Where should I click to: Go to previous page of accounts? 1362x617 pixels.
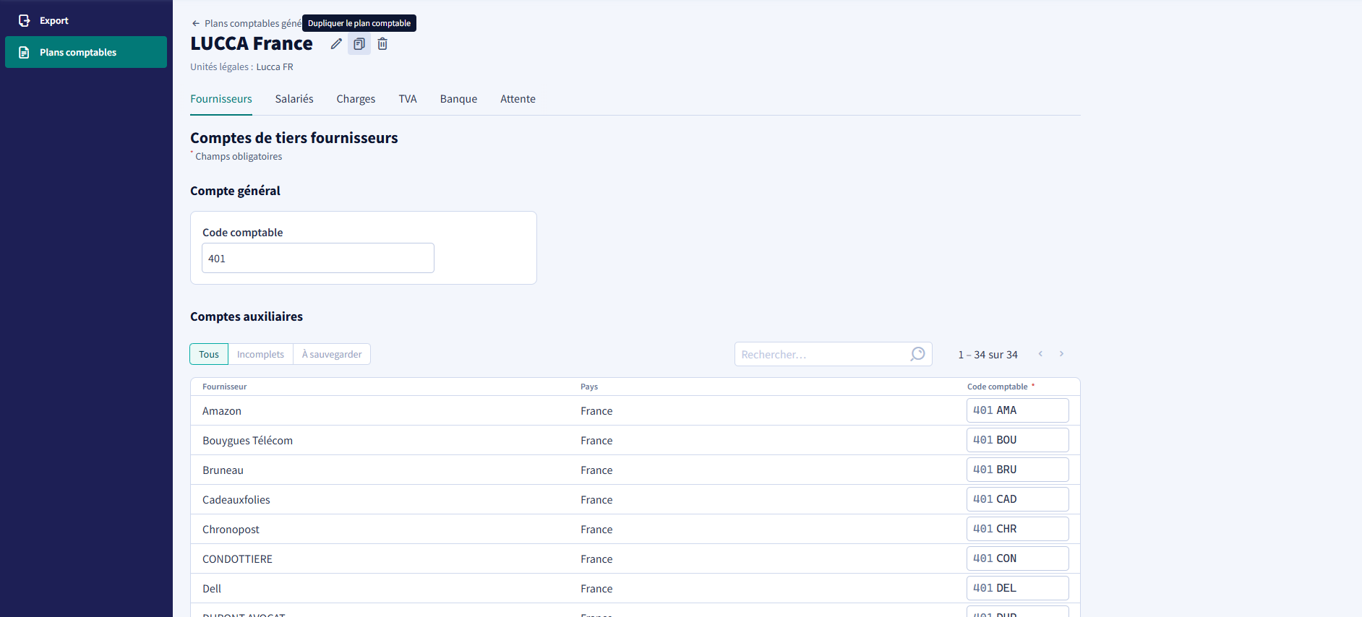coord(1040,354)
